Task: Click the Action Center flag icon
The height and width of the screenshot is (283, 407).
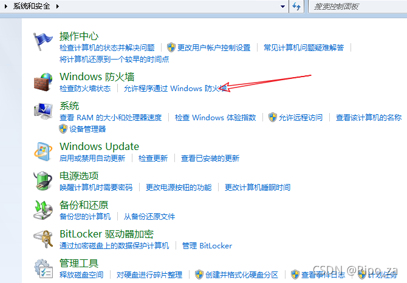Action: pyautogui.click(x=43, y=41)
